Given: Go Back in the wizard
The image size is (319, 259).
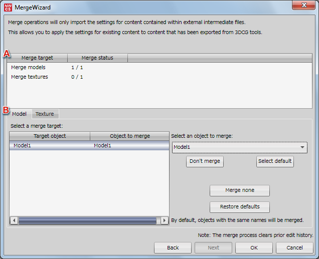Looking at the screenshot, I should (x=173, y=247).
